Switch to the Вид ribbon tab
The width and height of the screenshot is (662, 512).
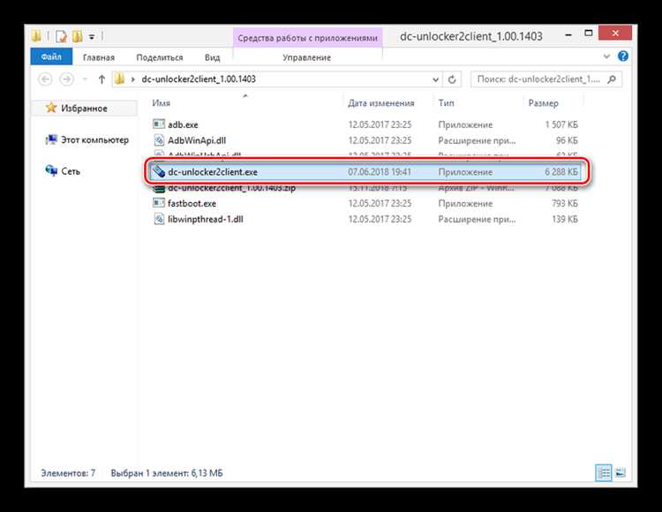pos(213,57)
